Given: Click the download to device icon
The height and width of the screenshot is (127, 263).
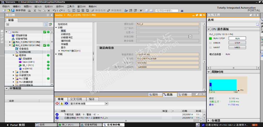Looking at the screenshot, I should (x=74, y=10).
